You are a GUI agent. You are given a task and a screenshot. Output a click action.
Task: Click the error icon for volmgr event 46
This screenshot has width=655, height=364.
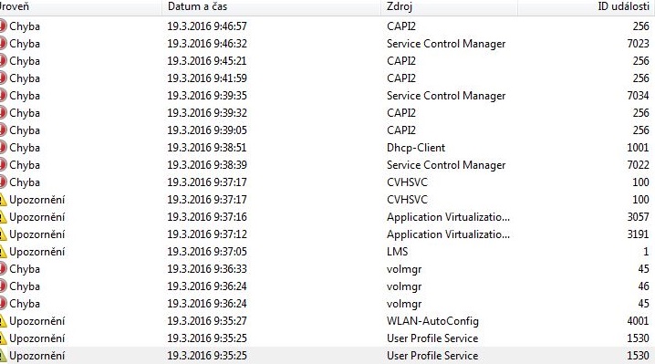point(3,286)
